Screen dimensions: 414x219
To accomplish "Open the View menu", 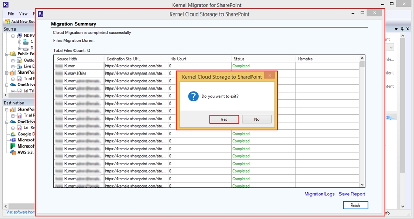I will 23,14.
